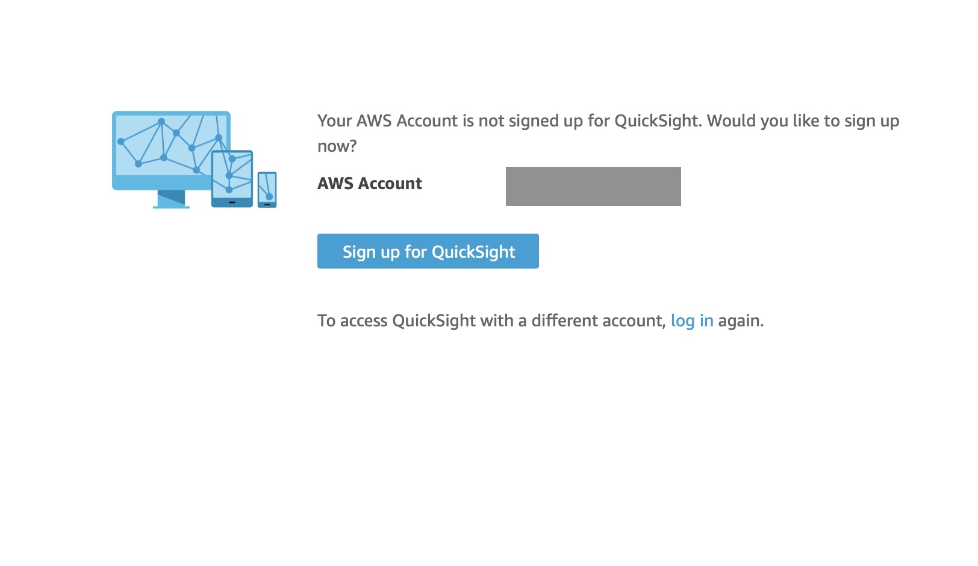Follow the "log in" link
Viewport: 978px width, 566px height.
pyautogui.click(x=692, y=321)
